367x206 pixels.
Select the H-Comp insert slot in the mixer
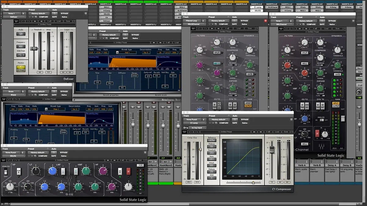click(106, 10)
